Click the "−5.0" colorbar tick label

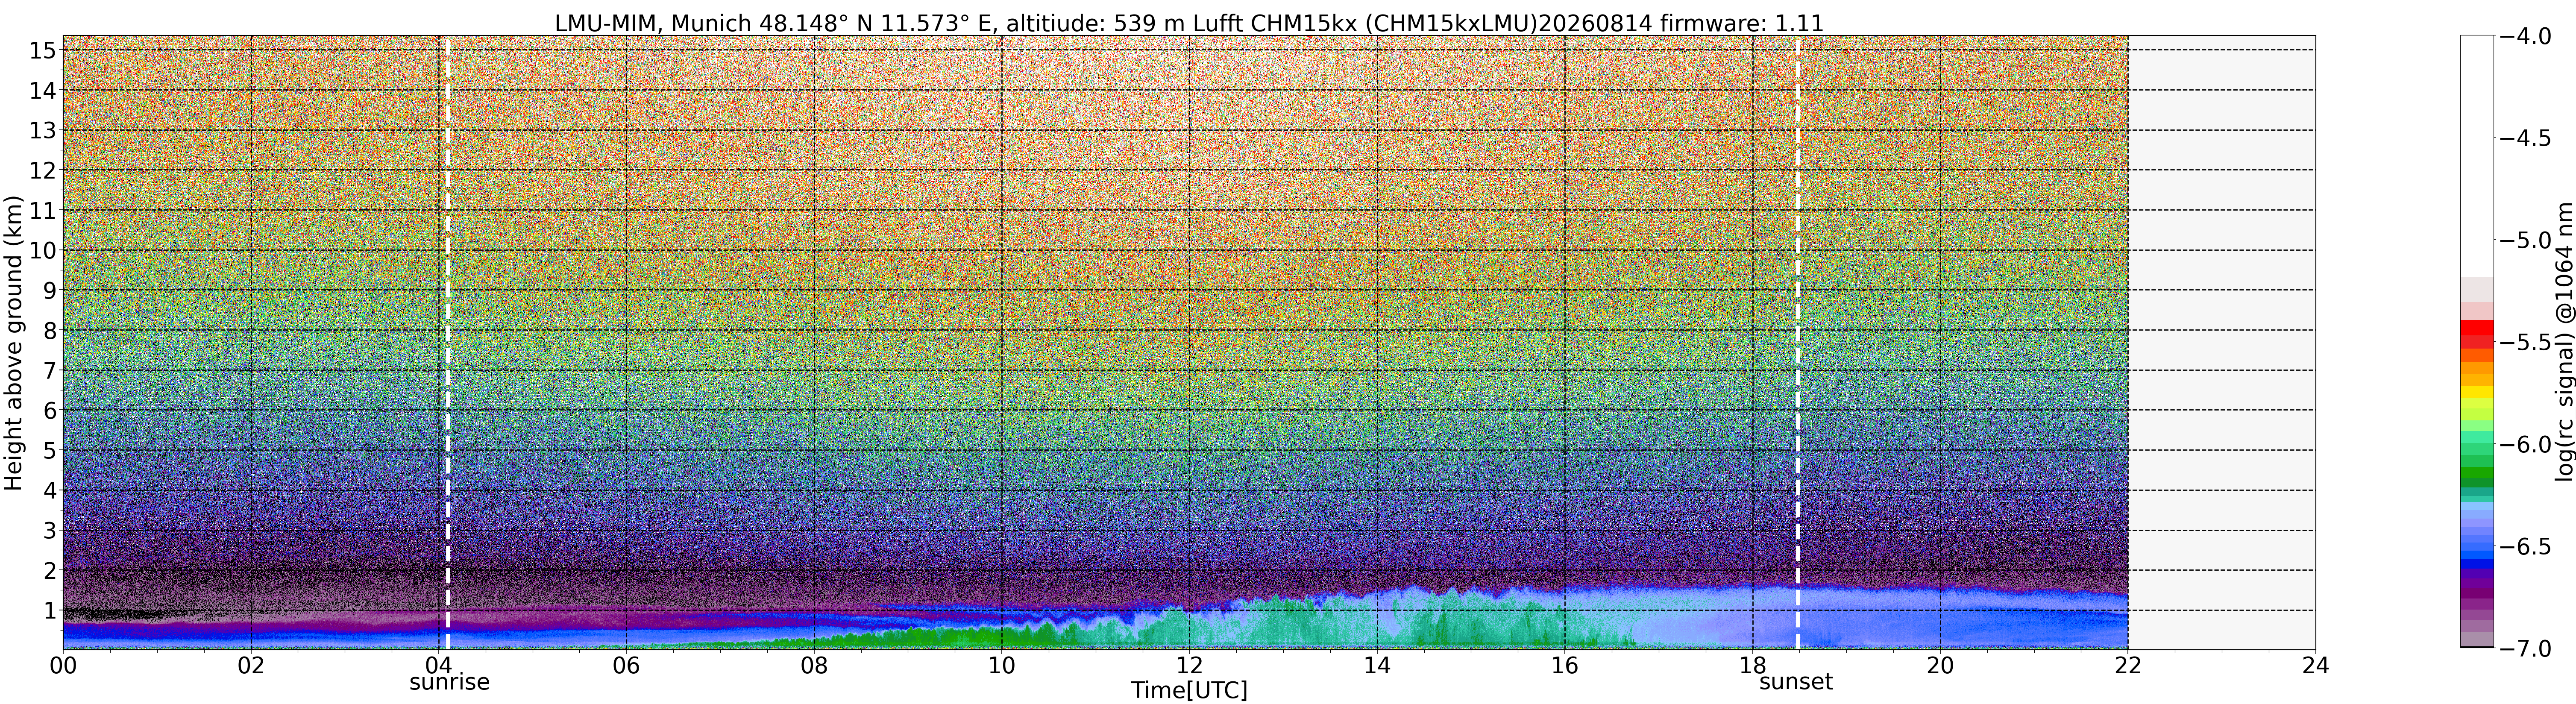point(2526,240)
